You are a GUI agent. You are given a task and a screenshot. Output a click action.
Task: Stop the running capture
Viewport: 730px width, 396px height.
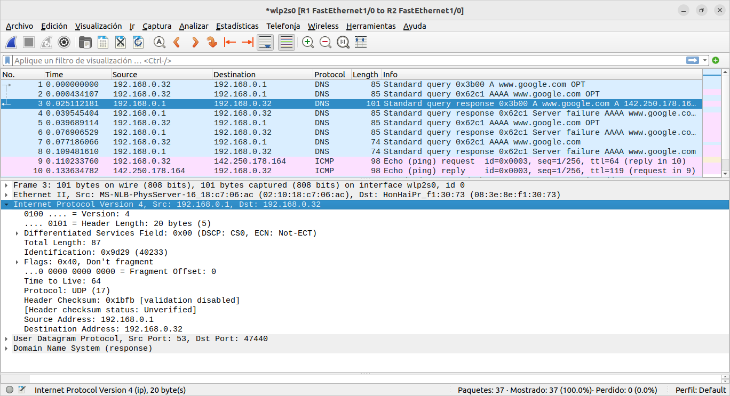tap(29, 42)
